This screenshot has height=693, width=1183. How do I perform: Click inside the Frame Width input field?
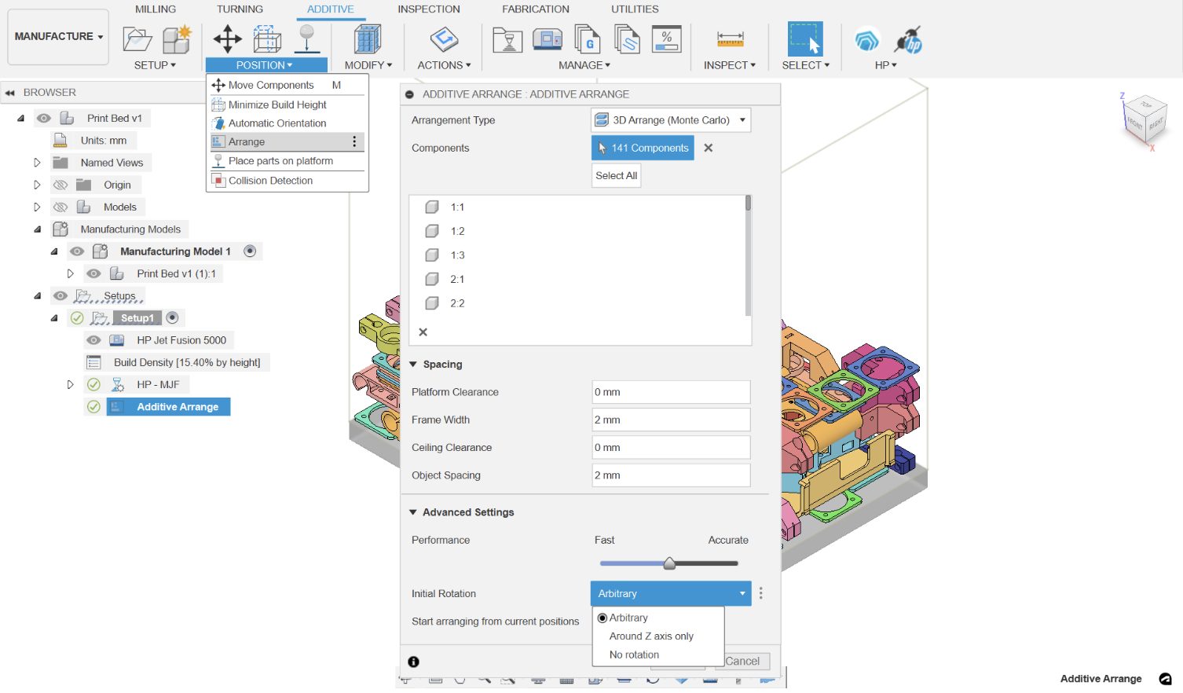[x=669, y=420]
